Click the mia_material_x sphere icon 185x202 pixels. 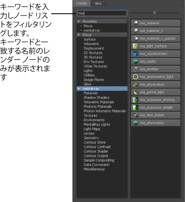135,31
